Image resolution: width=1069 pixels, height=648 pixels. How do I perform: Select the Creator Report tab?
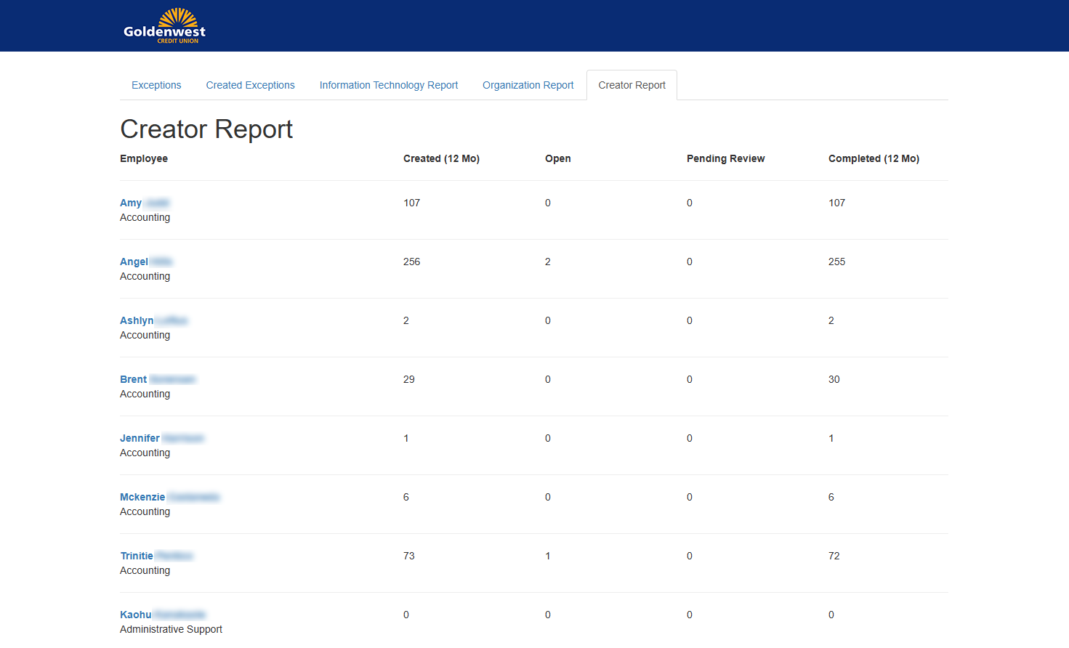coord(632,85)
